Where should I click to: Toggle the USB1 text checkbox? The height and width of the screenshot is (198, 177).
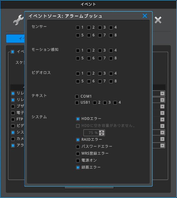coord(77,103)
